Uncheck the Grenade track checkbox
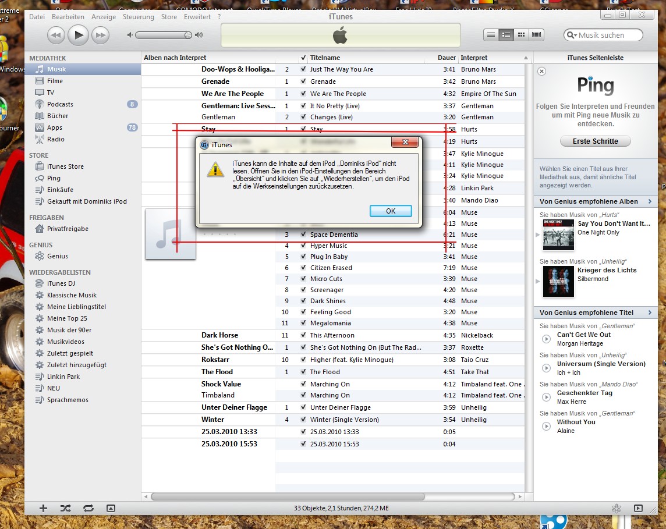Viewport: 666px width, 529px height. point(303,81)
